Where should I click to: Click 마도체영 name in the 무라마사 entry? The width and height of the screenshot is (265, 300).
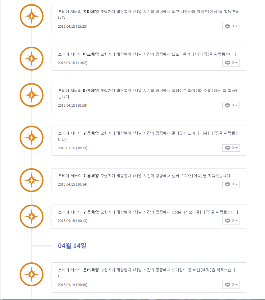[91, 54]
